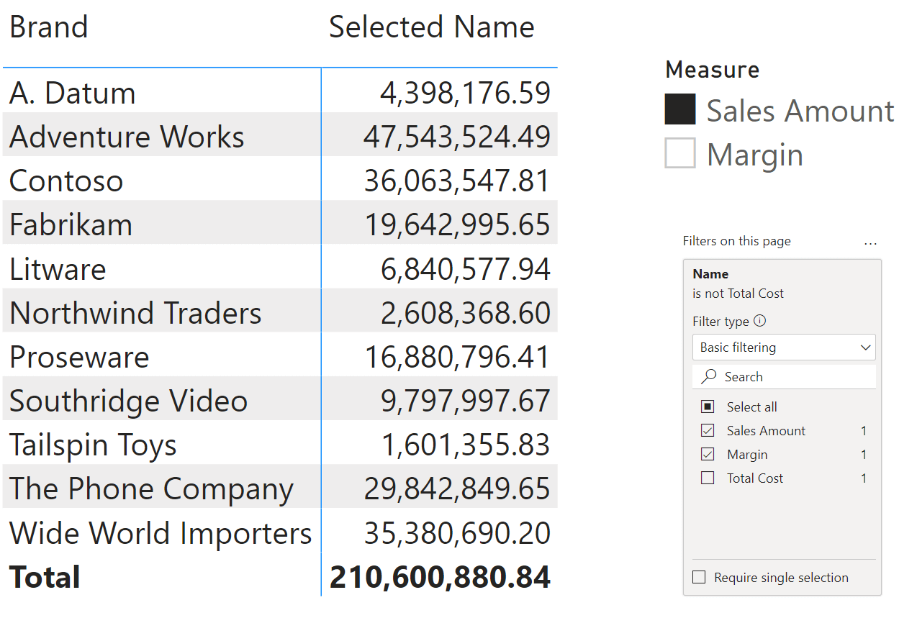Click the magnifier icon in the filter search

coord(709,376)
